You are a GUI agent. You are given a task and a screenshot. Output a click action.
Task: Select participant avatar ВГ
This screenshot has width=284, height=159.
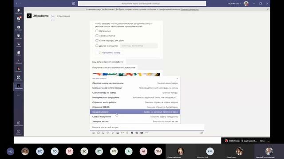click(70, 151)
